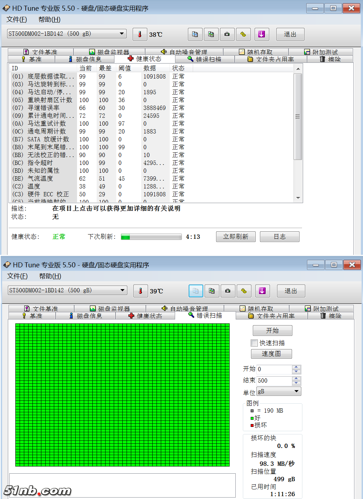Click the thermometer temperature icon in top window

(x=140, y=34)
